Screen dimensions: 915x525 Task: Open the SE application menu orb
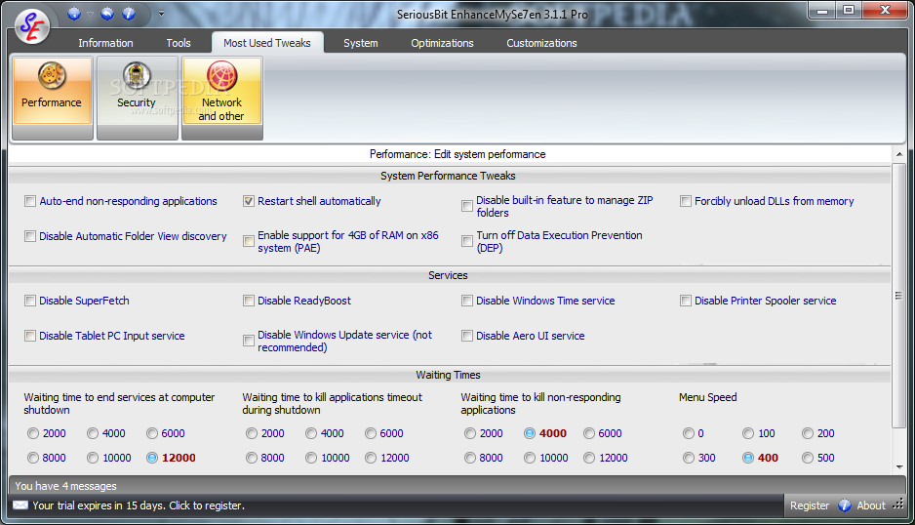(32, 26)
